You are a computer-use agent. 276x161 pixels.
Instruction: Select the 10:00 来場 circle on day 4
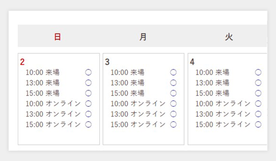coord(258,72)
